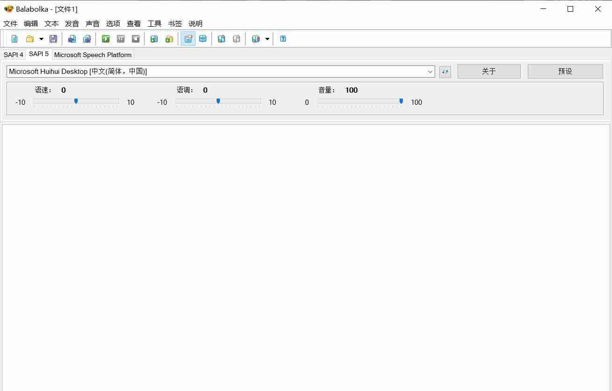Stop the speech playback
The width and height of the screenshot is (612, 391).
136,39
